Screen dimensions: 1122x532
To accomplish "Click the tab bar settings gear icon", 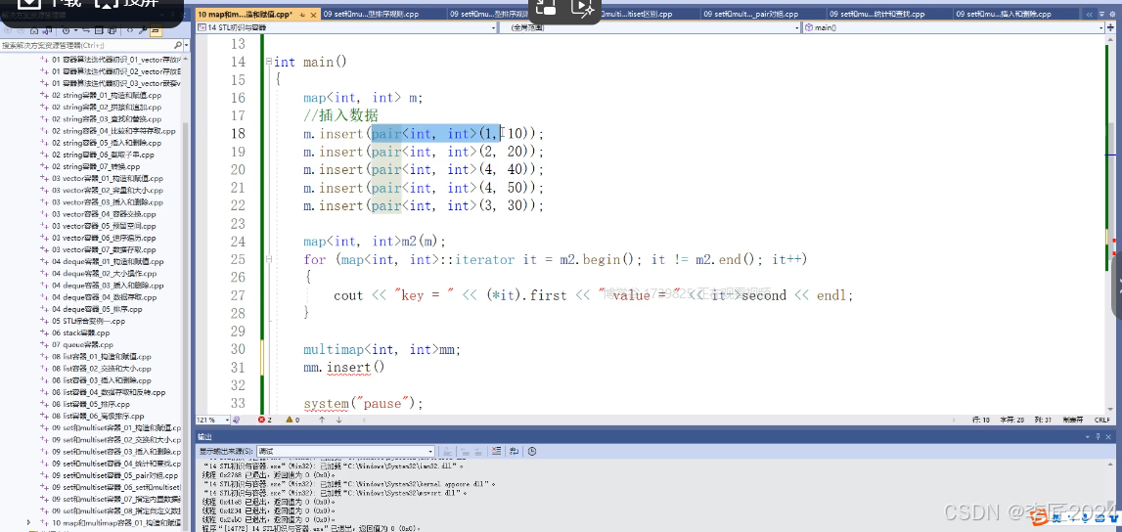I will (x=1112, y=15).
